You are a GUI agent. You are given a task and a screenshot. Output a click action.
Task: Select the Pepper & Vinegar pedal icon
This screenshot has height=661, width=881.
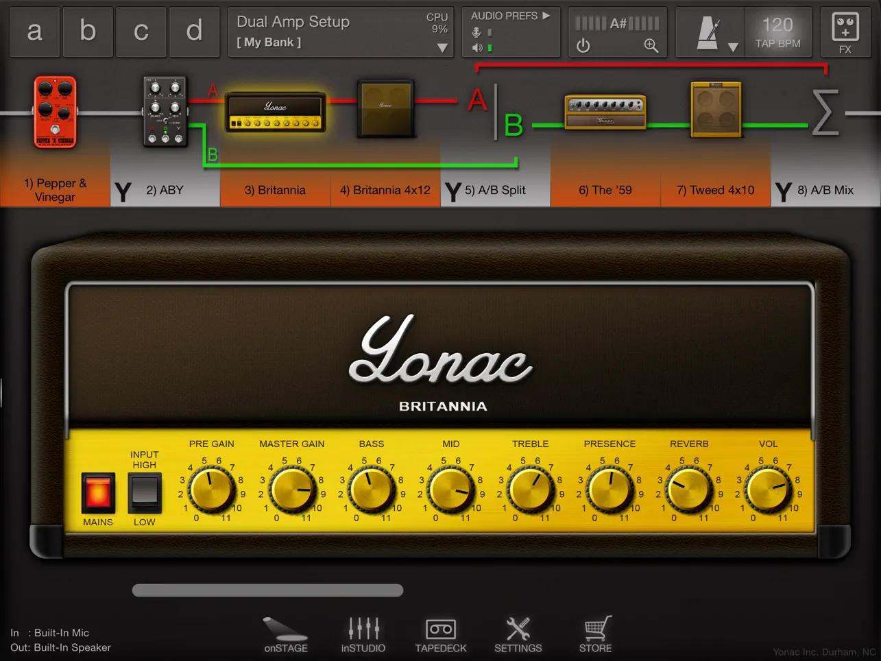(55, 112)
